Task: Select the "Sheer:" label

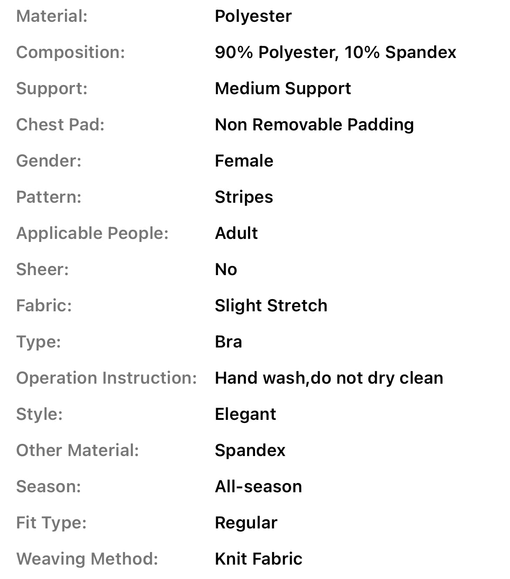Action: coord(42,269)
